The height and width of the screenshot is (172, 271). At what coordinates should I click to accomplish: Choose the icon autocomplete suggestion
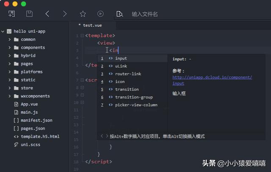coord(133,82)
